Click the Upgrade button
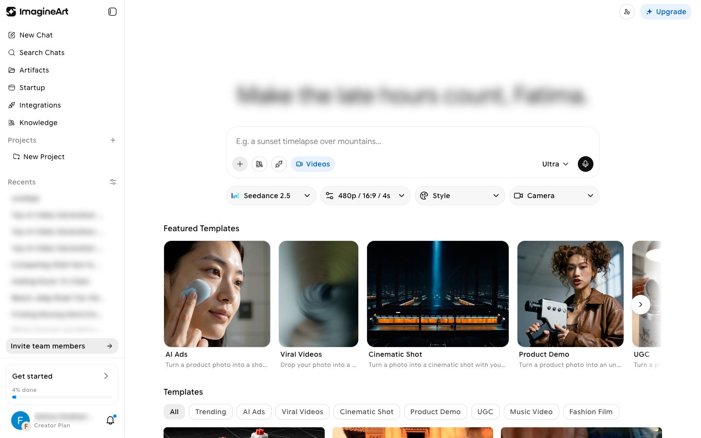This screenshot has width=701, height=438. coord(666,12)
